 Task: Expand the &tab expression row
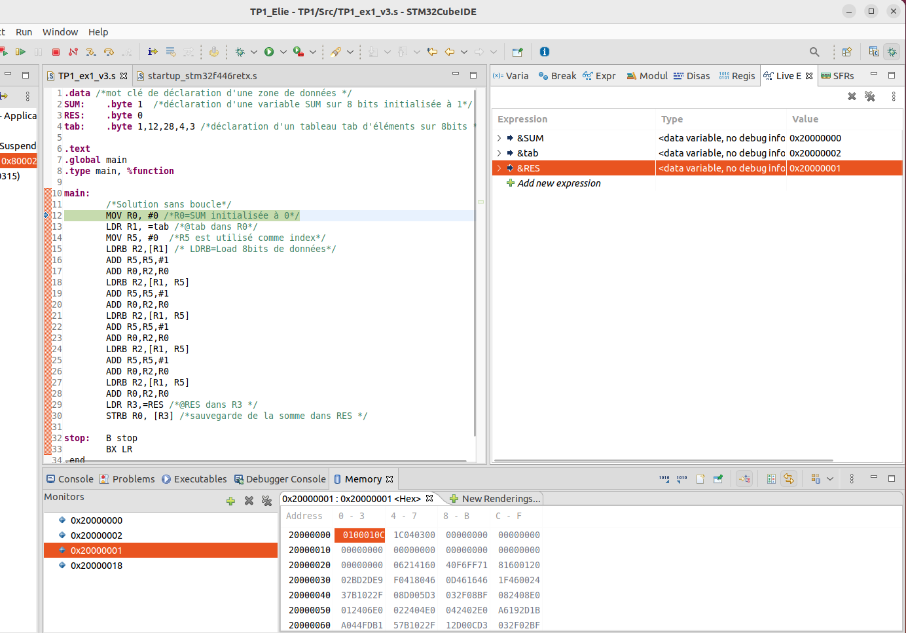click(x=499, y=153)
